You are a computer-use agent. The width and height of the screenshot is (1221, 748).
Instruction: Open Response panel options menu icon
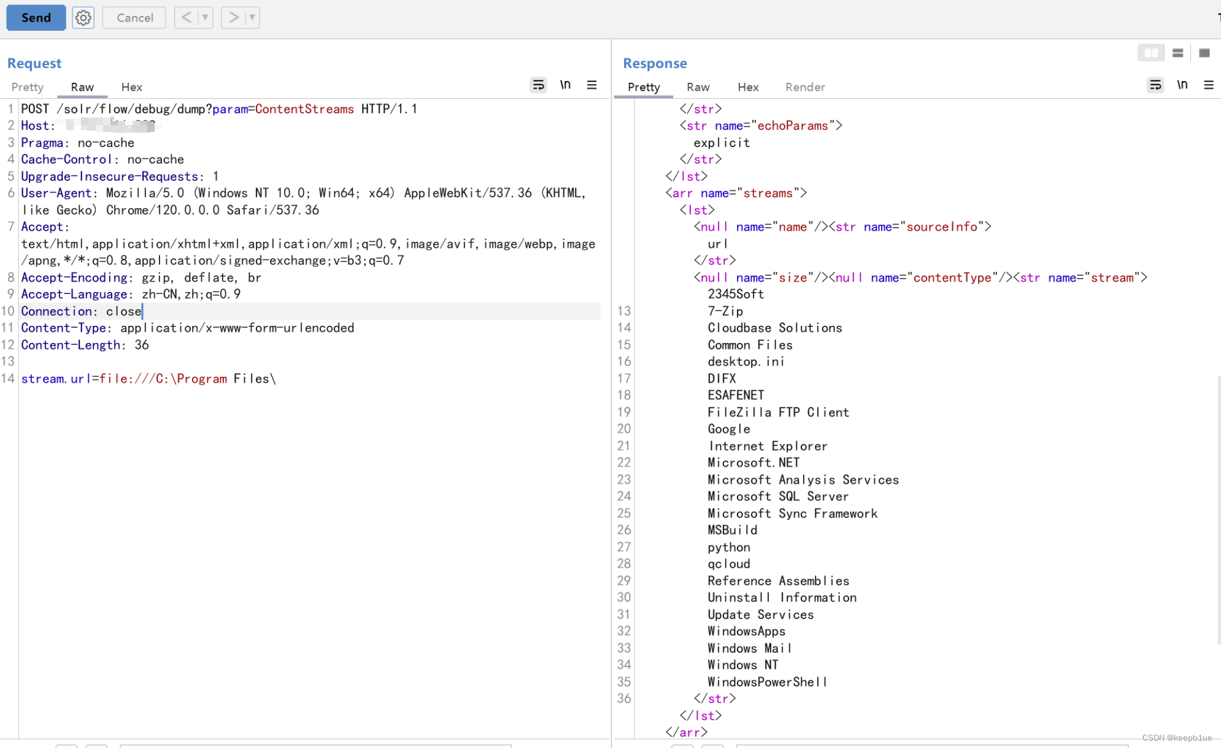[1209, 85]
